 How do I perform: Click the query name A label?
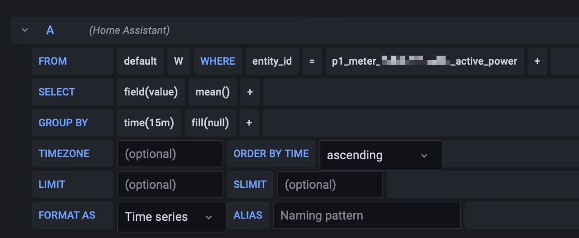[x=50, y=30]
